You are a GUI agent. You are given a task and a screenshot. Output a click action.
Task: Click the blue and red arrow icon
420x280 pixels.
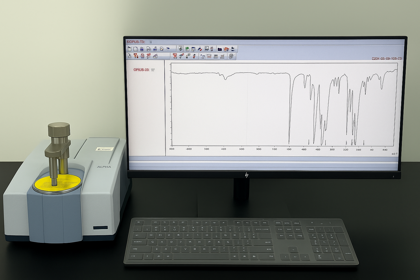click(200, 49)
